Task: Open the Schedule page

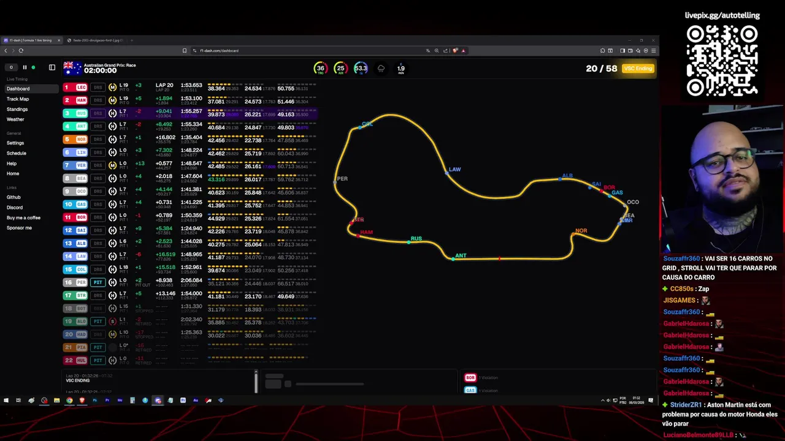Action: [x=17, y=154]
